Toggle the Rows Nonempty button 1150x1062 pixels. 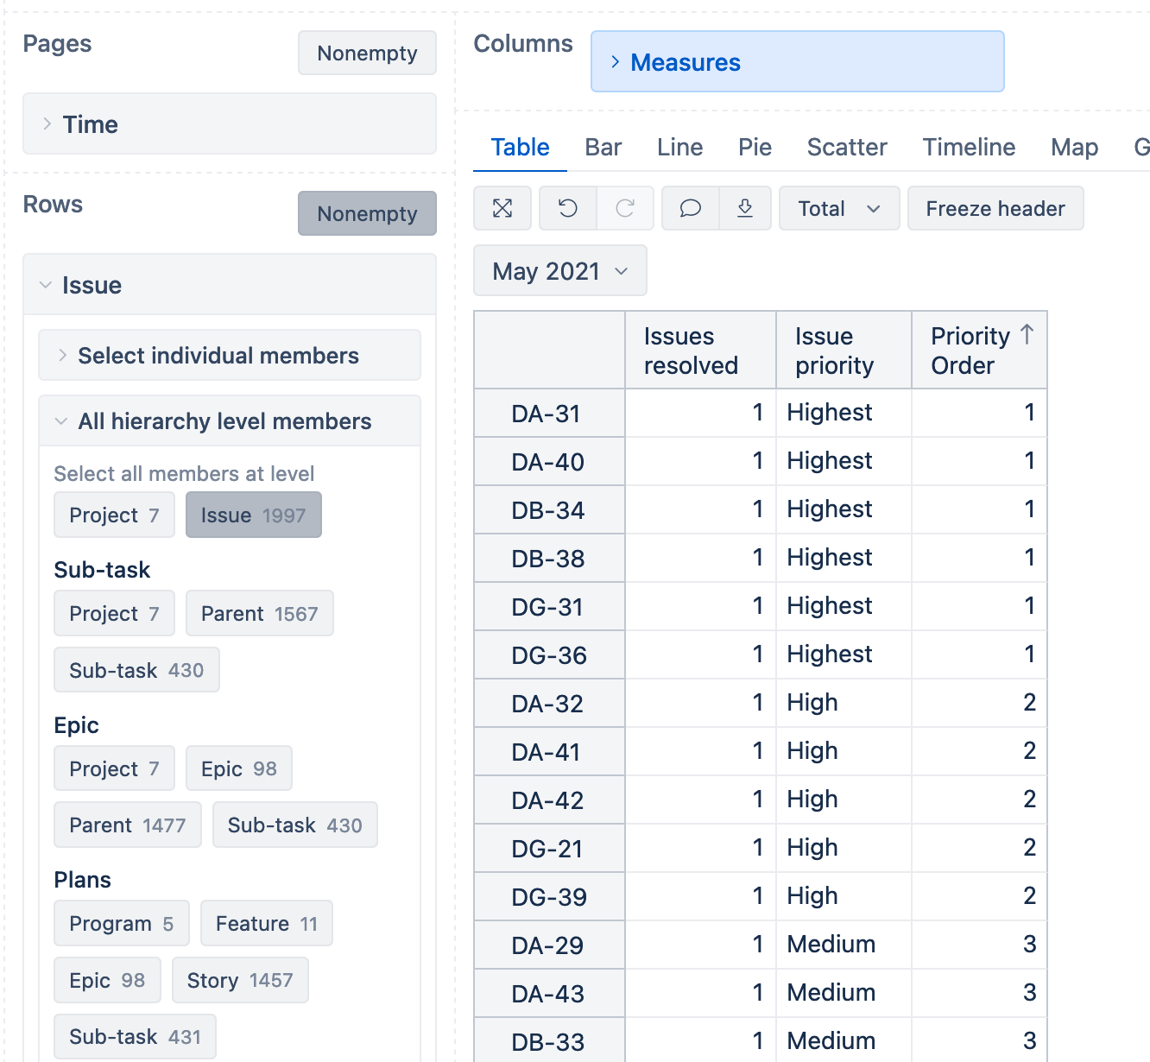(x=367, y=213)
